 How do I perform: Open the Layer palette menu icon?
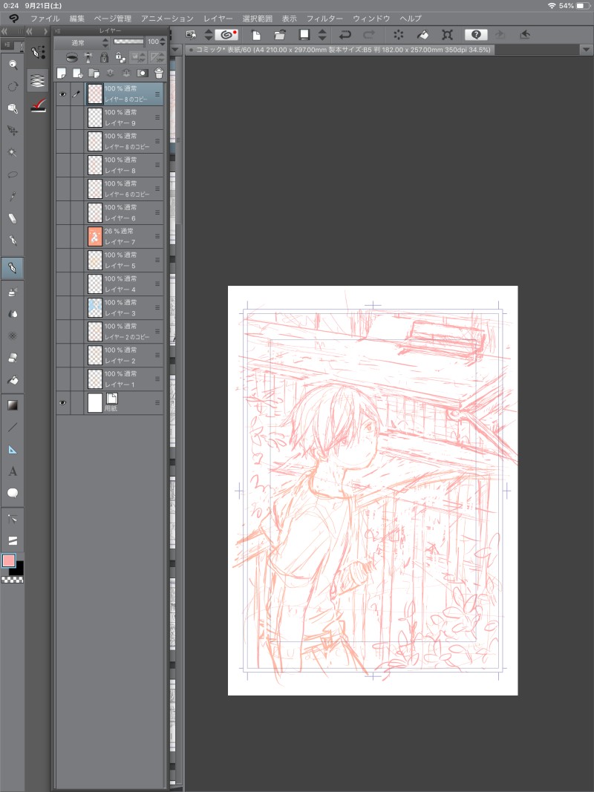[x=58, y=31]
